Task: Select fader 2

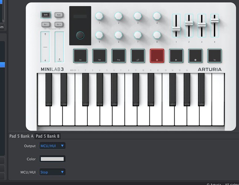Action: click(x=189, y=26)
